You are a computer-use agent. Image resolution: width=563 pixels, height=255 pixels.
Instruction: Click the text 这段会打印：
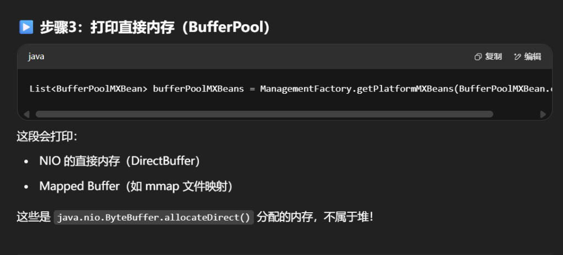tap(47, 136)
